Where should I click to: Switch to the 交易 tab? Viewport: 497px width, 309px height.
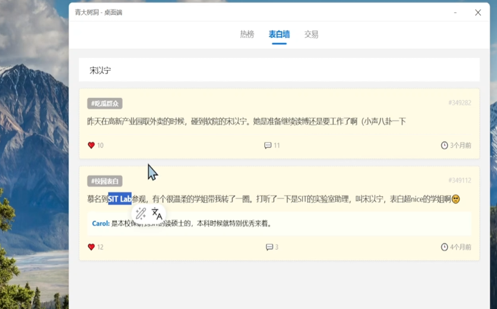[310, 34]
